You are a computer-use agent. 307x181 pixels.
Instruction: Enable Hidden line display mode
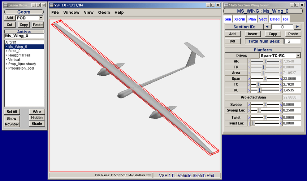(x=37, y=118)
